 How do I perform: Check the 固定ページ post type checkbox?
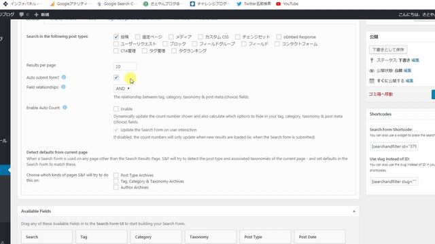pos(137,37)
